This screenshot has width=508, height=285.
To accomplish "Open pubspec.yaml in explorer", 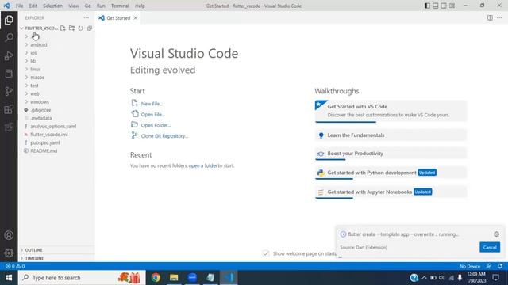I will coord(45,142).
